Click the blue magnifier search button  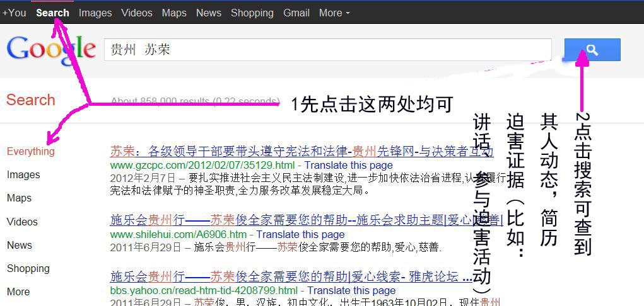pos(592,50)
